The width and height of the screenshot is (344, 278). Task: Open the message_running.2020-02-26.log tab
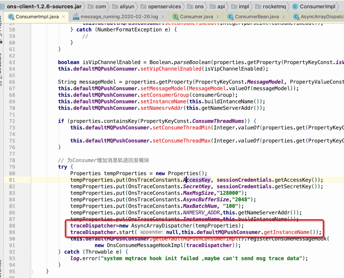coord(119,17)
